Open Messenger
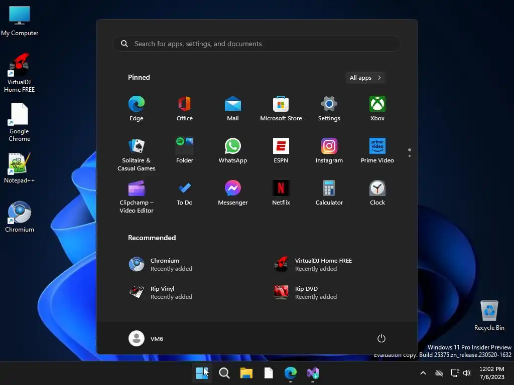This screenshot has width=514, height=385. click(x=233, y=193)
